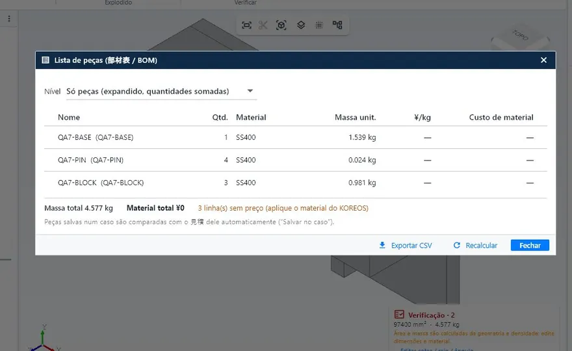Click the Material total ¥0 text

coord(155,208)
